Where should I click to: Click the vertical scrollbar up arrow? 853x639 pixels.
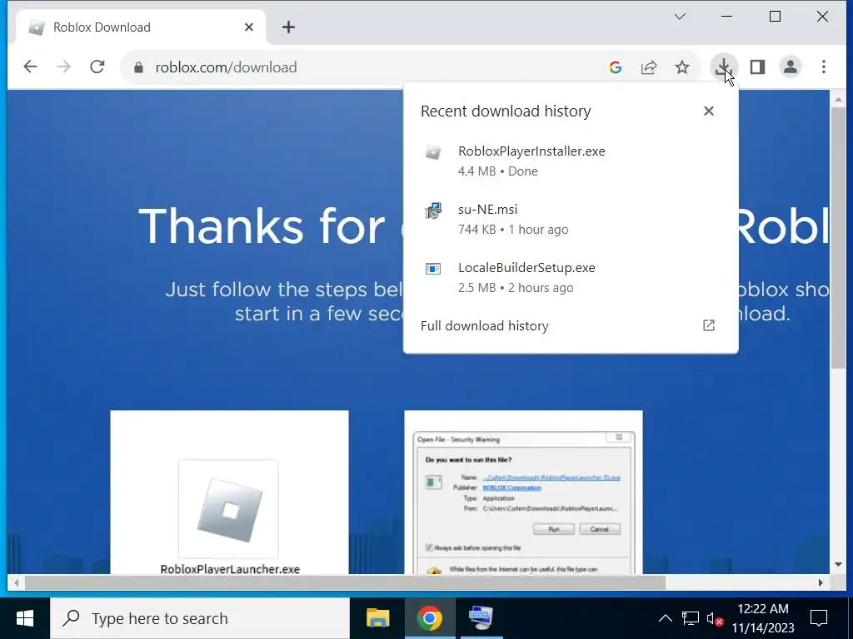coord(838,100)
